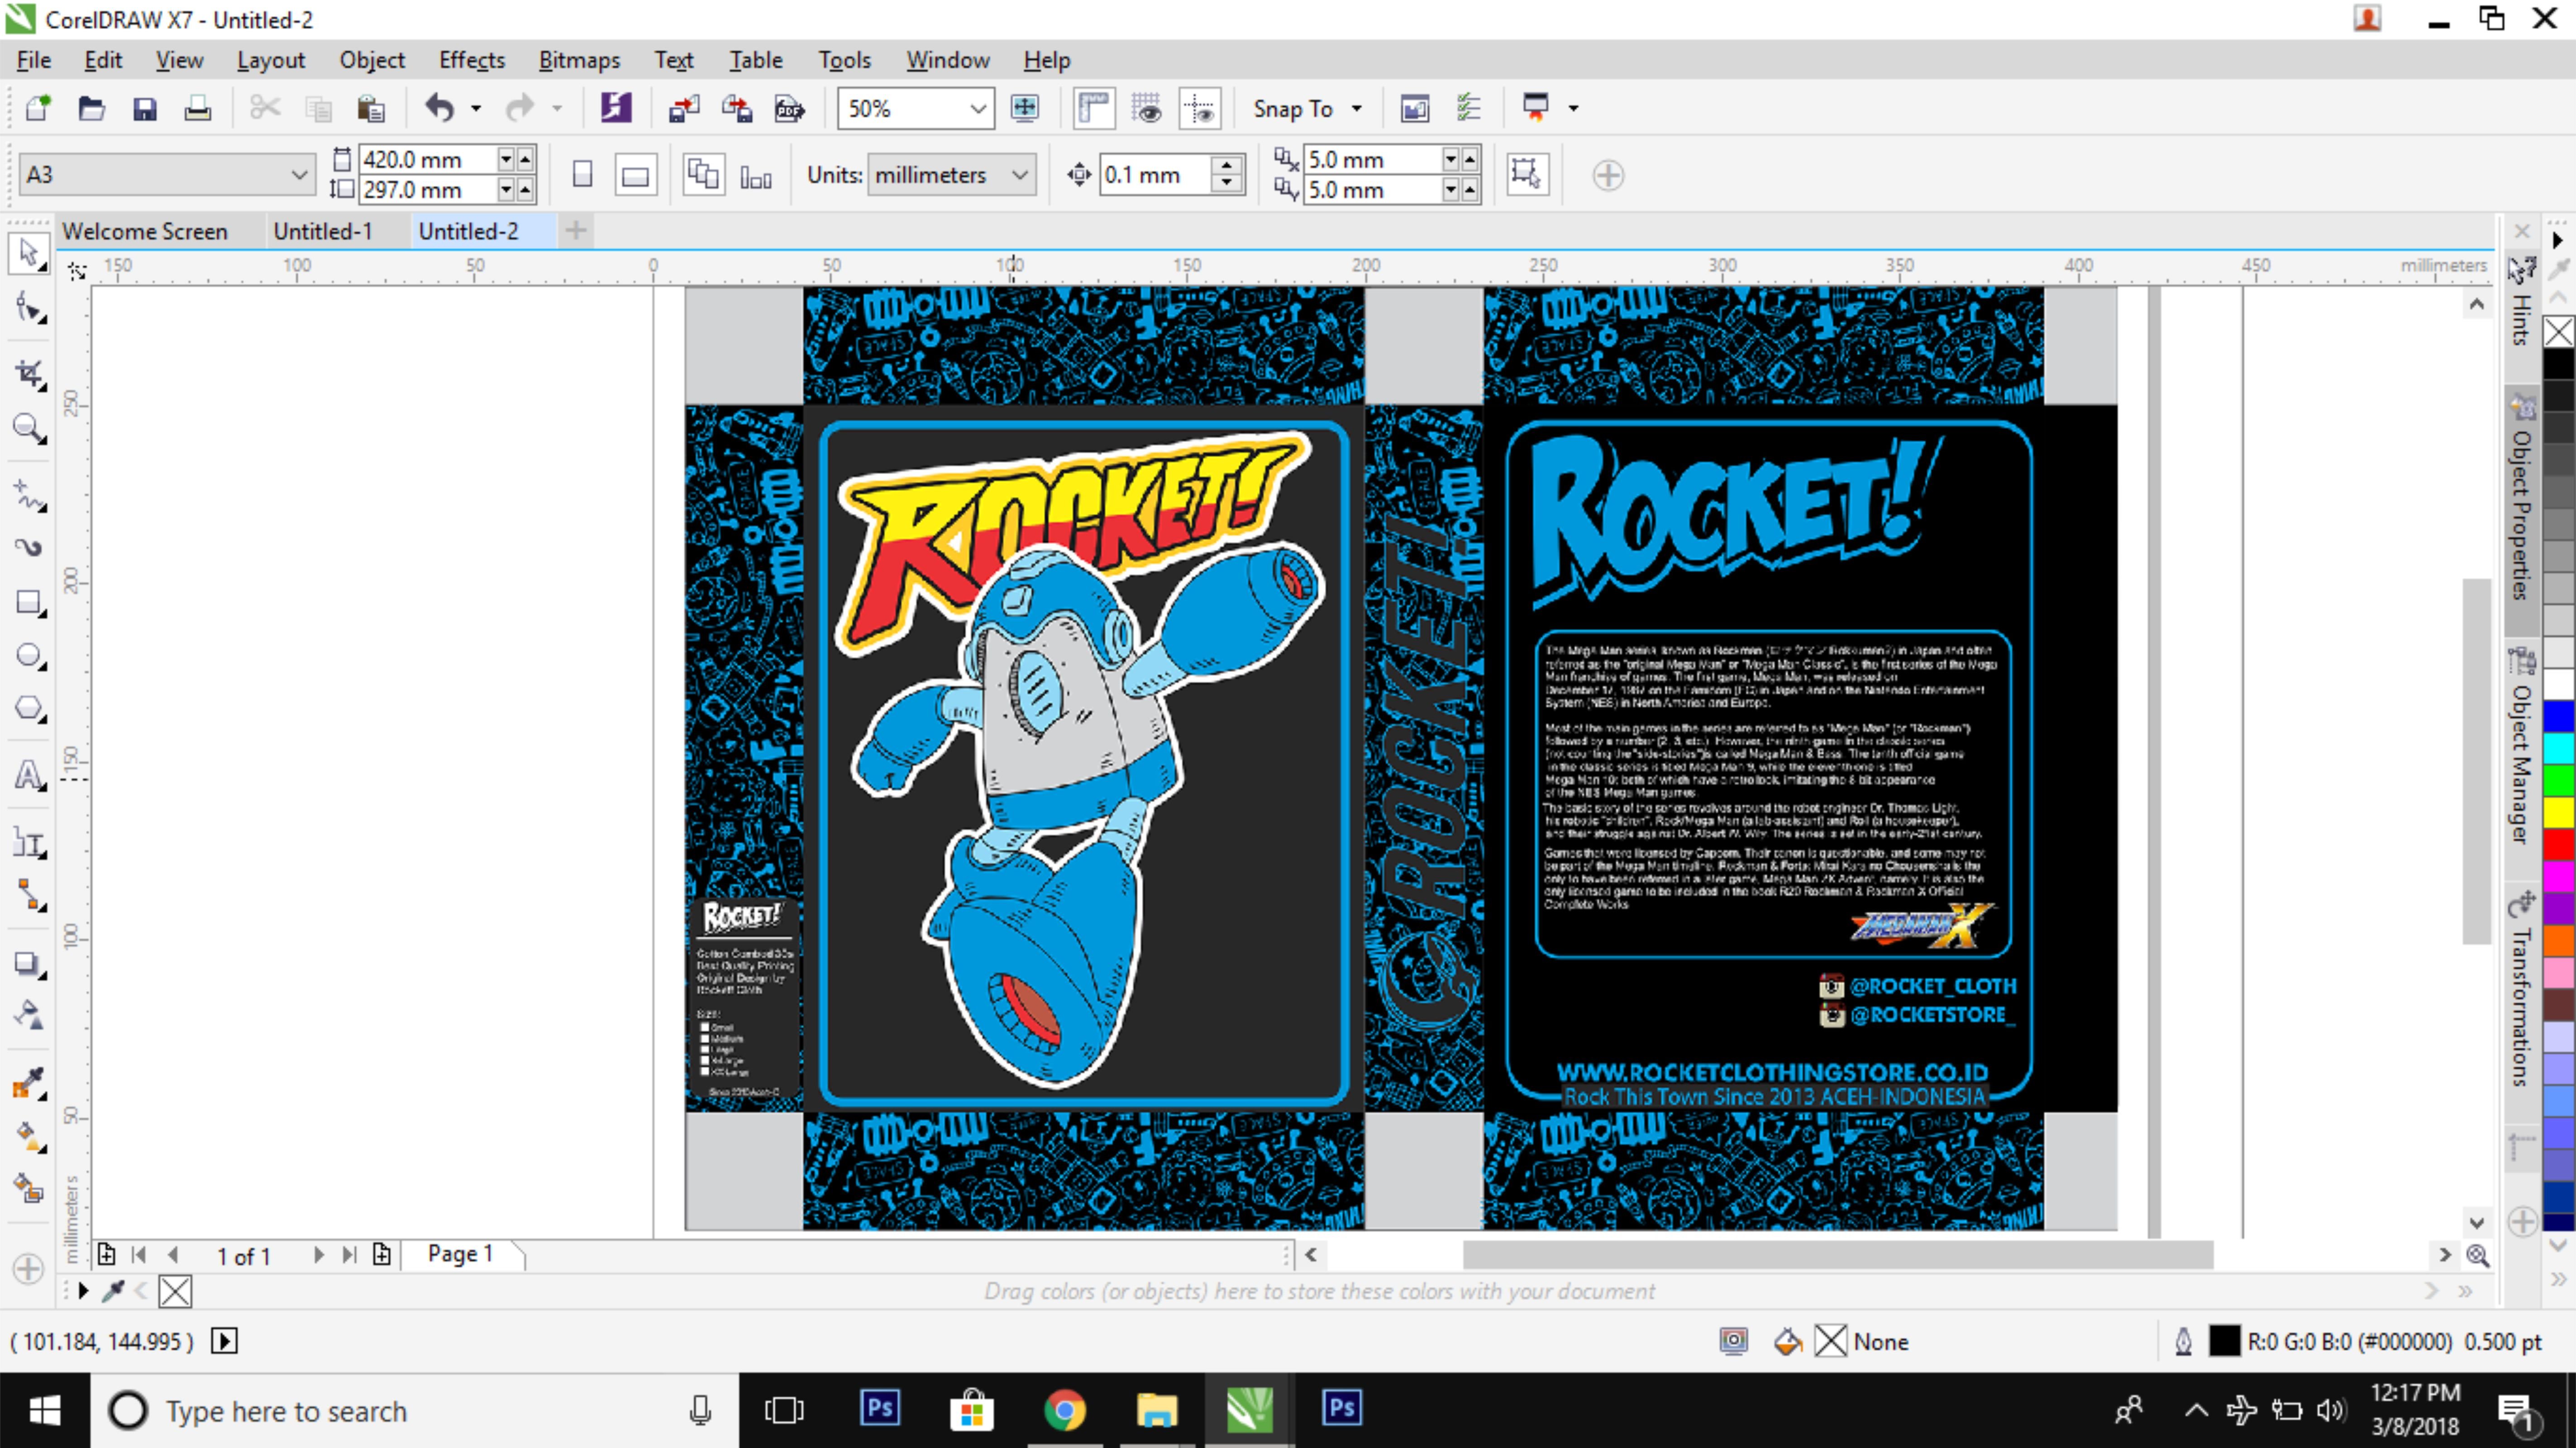Image resolution: width=2576 pixels, height=1448 pixels.
Task: Select the Shape tool
Action: click(x=28, y=307)
